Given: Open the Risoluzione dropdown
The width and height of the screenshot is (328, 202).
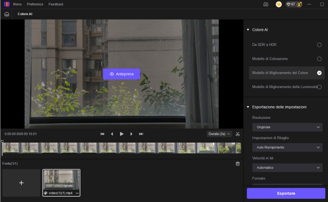Looking at the screenshot, I should (x=287, y=127).
